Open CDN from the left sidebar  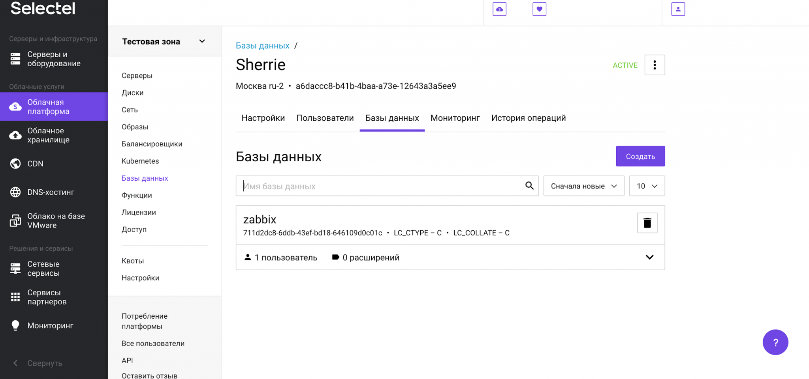(35, 164)
